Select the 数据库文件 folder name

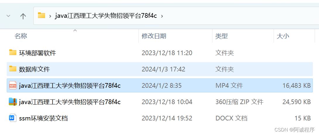point(34,69)
